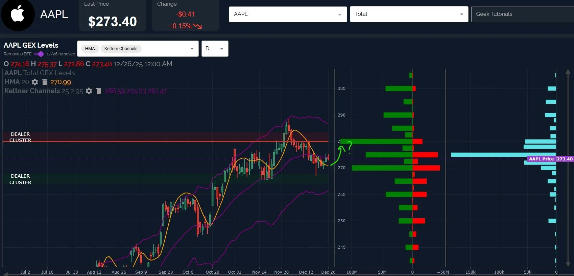Click the 12/26 removed label
The width and height of the screenshot is (574, 276).
(x=61, y=54)
